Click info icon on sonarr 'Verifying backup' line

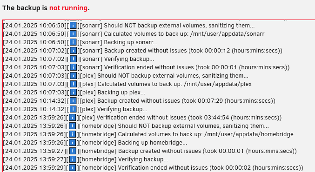coord(74,59)
